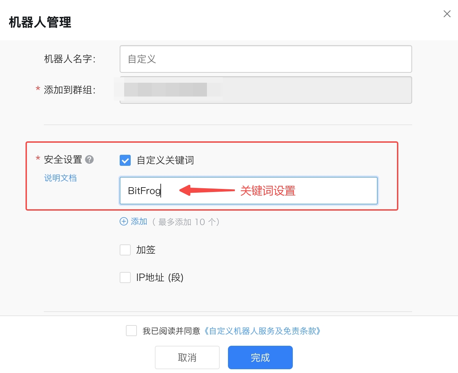Click the IP地址 (段) label text
This screenshot has height=373, width=458.
(160, 278)
